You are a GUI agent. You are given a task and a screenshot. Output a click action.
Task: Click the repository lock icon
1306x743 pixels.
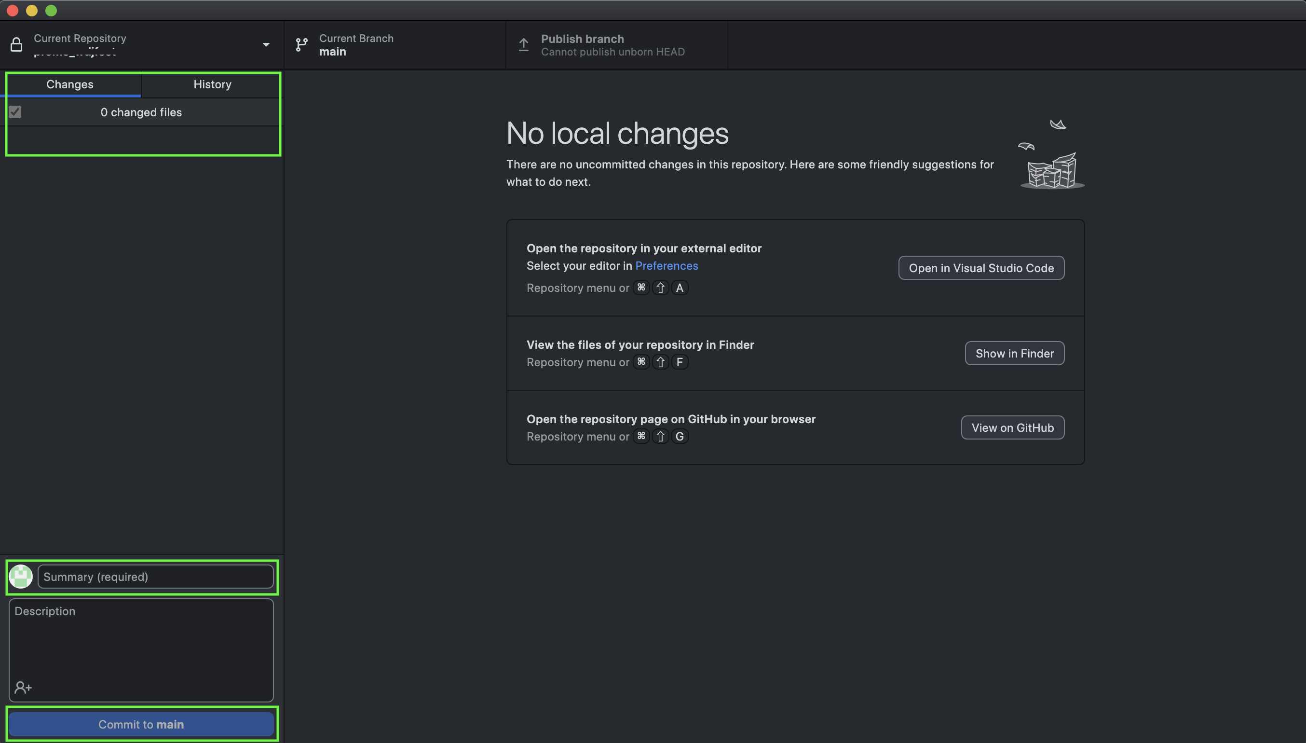tap(16, 45)
